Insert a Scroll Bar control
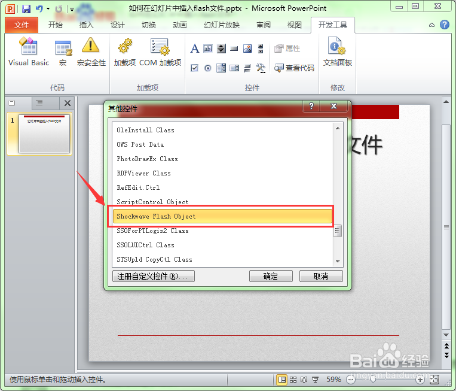This screenshot has height=391, width=456. coord(261,49)
